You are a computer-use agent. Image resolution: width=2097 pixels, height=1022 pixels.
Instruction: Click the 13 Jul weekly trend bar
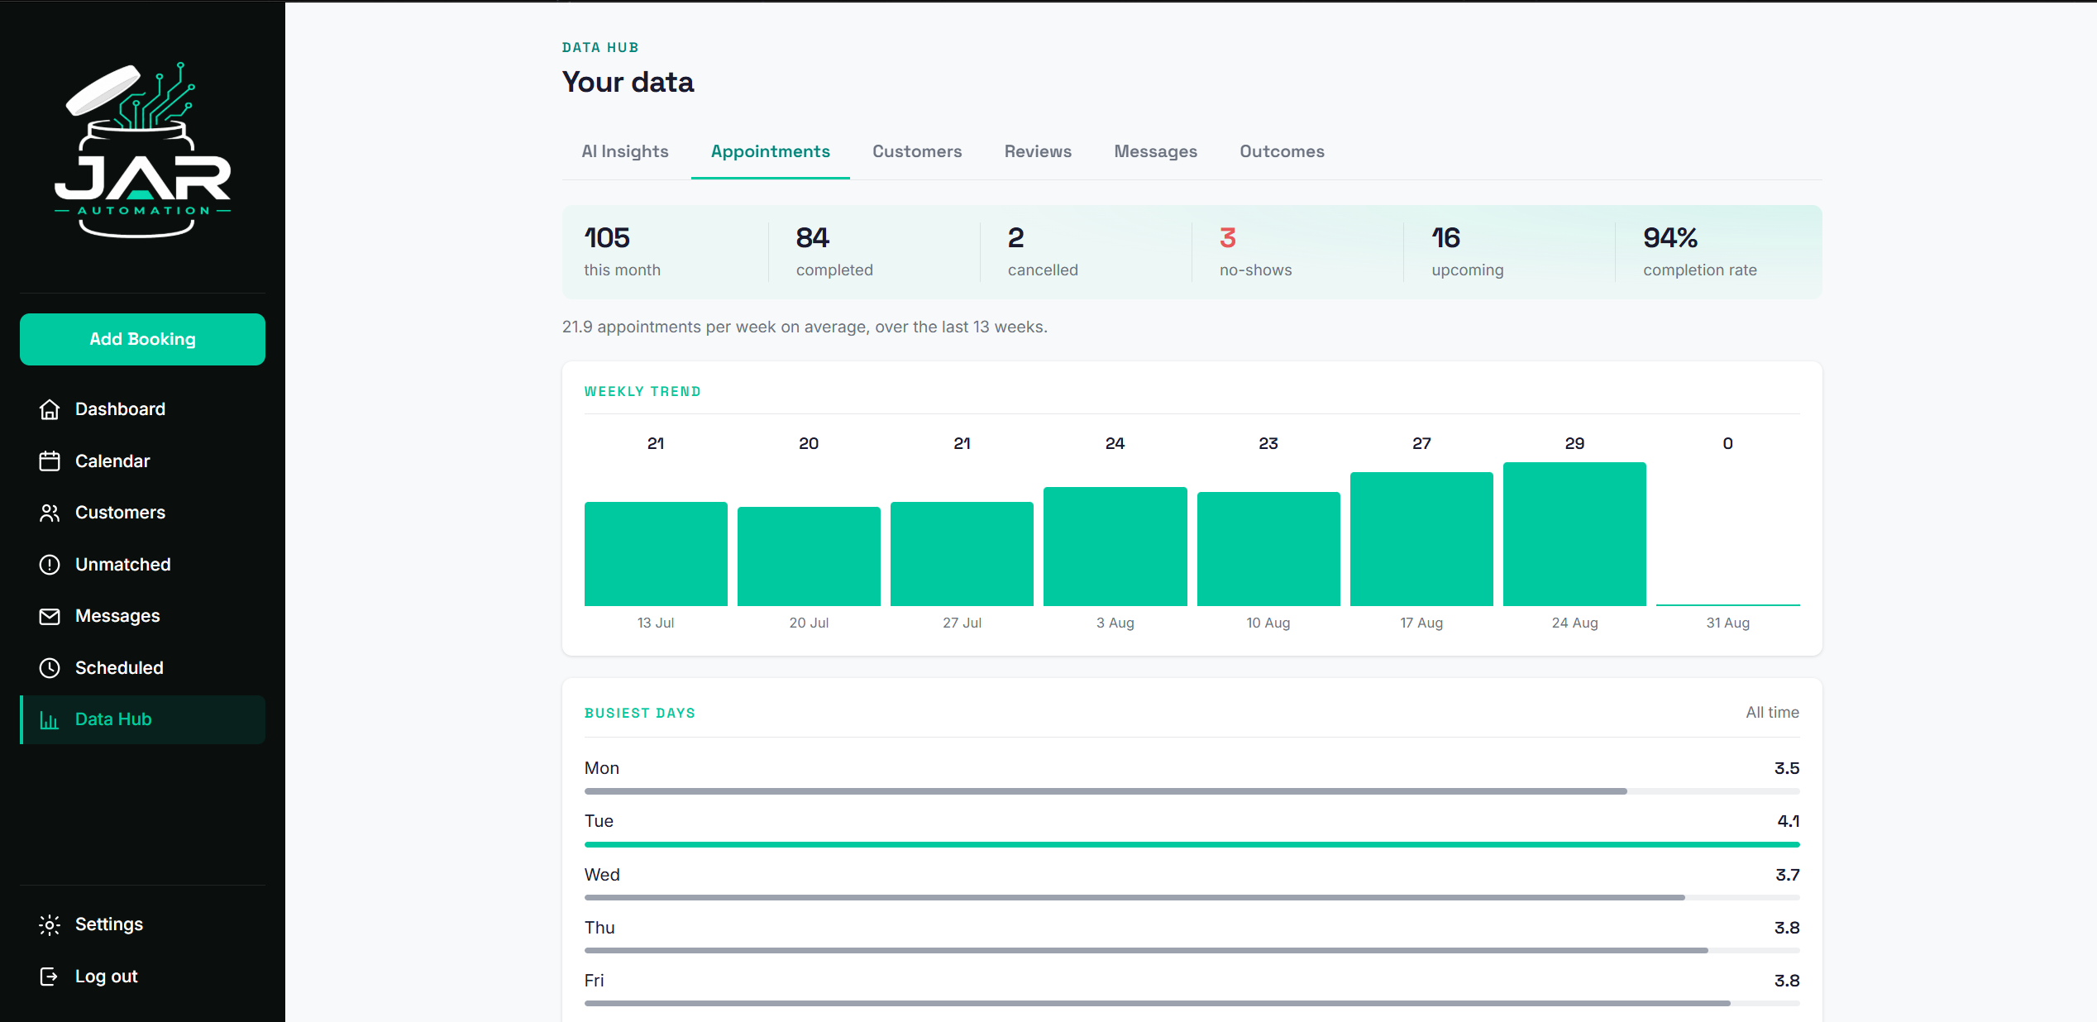click(656, 554)
